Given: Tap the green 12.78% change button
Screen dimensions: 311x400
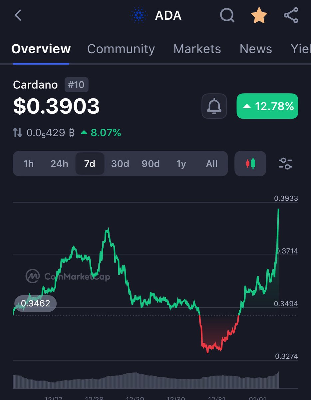Looking at the screenshot, I should pos(267,106).
